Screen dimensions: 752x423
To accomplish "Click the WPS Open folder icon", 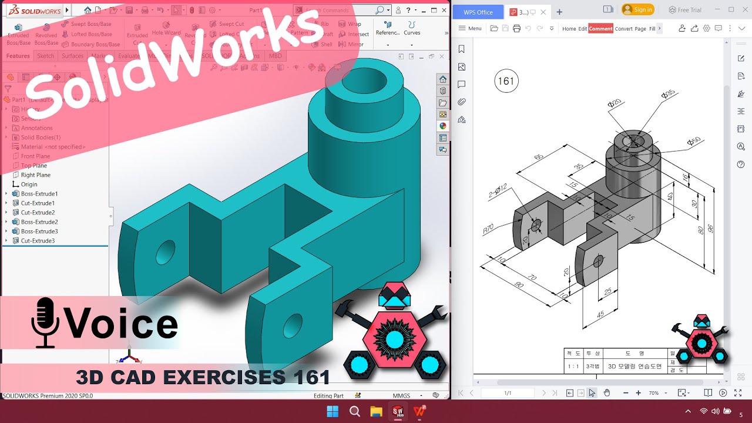I will pos(494,28).
